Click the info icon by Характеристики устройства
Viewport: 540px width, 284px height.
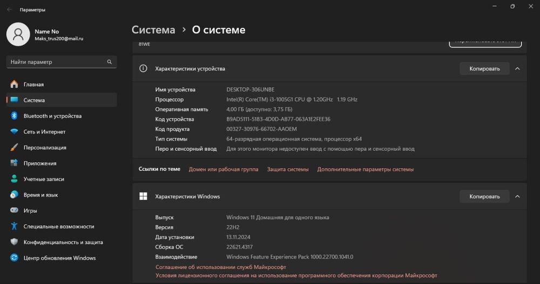click(x=143, y=68)
